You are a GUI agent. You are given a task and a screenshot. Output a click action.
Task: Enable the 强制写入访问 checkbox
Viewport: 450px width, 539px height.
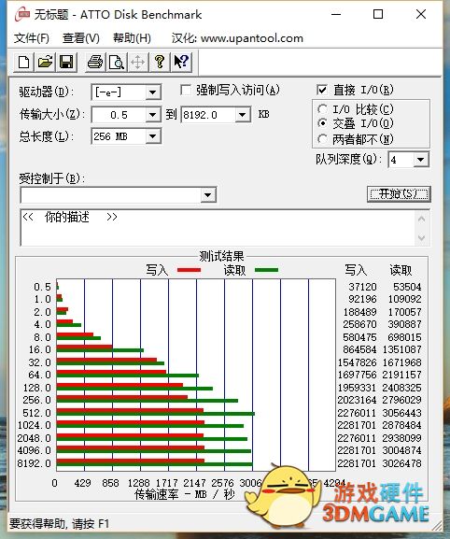(186, 91)
